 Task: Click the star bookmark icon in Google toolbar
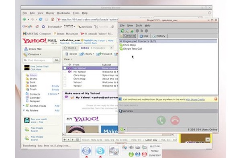(x=43, y=26)
